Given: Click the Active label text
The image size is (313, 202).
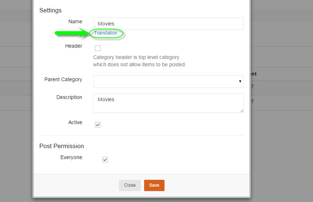Looking at the screenshot, I should pyautogui.click(x=75, y=122).
